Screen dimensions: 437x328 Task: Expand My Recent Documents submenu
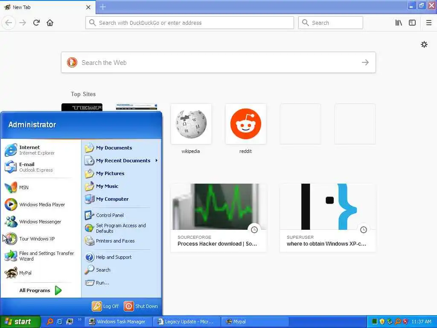click(122, 161)
